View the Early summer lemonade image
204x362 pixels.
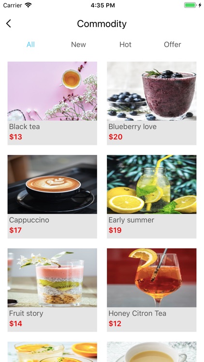pyautogui.click(x=151, y=184)
